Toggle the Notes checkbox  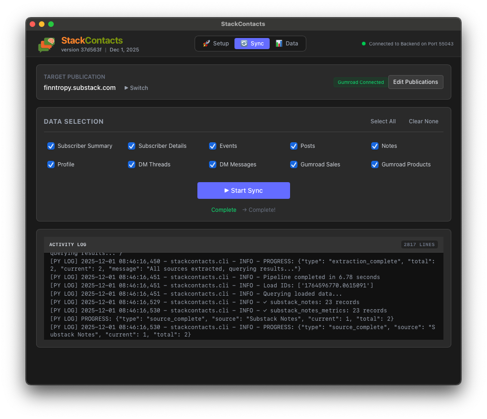(375, 146)
